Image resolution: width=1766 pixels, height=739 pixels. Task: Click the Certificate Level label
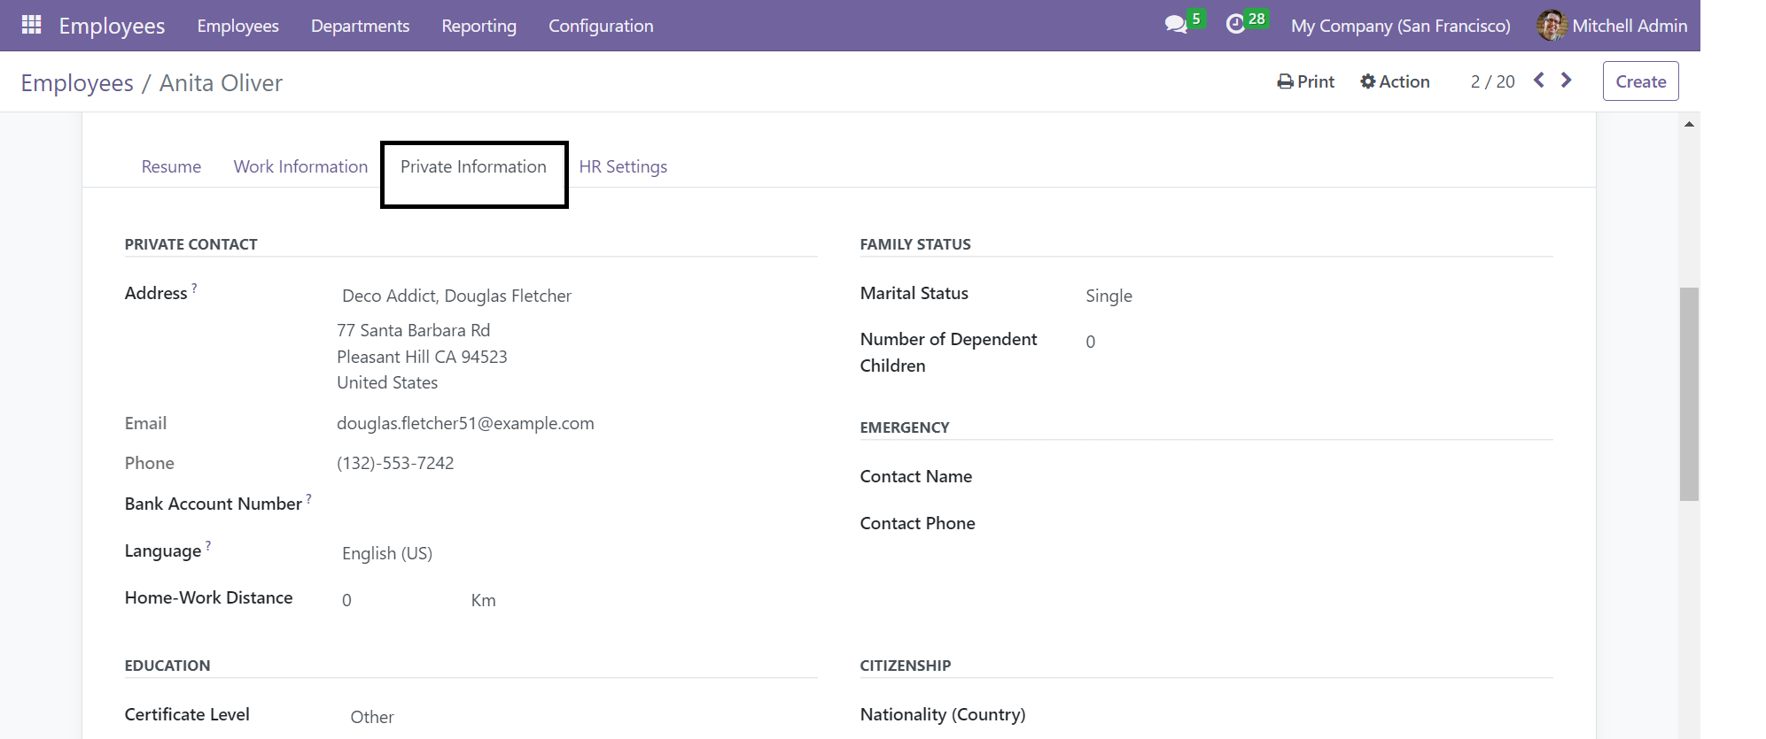pos(187,714)
